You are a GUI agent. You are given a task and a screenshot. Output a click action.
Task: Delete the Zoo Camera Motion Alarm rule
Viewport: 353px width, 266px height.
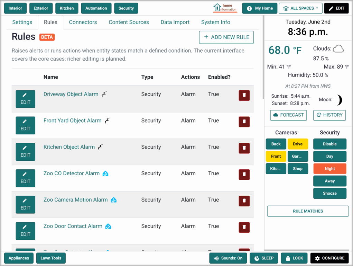[244, 201]
